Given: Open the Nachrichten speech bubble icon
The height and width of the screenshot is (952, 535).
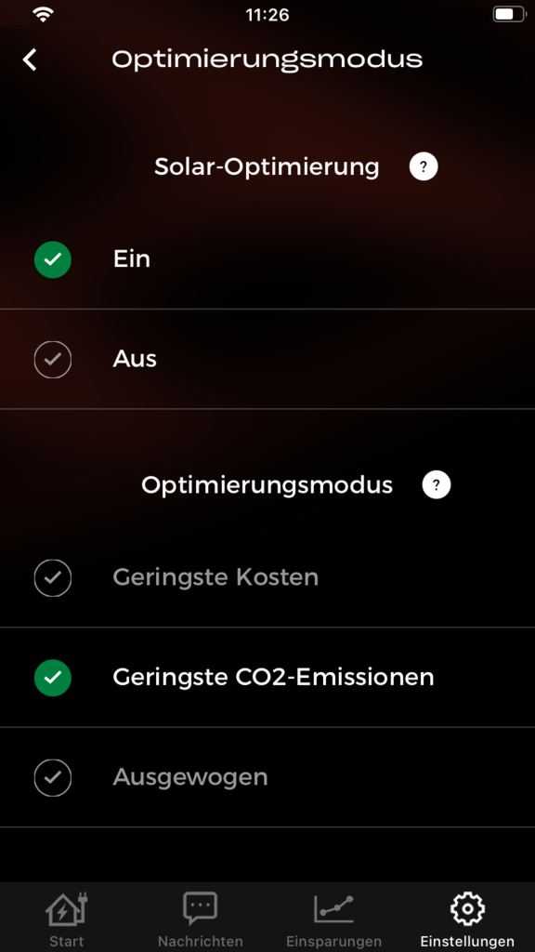Looking at the screenshot, I should pos(201,908).
